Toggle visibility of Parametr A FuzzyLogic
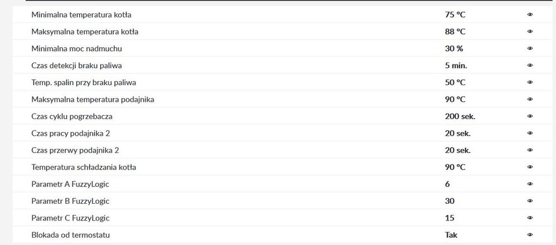This screenshot has height=245, width=556. point(530,184)
